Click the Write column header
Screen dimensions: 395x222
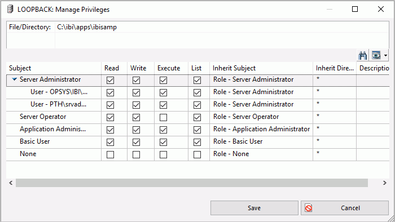click(141, 68)
